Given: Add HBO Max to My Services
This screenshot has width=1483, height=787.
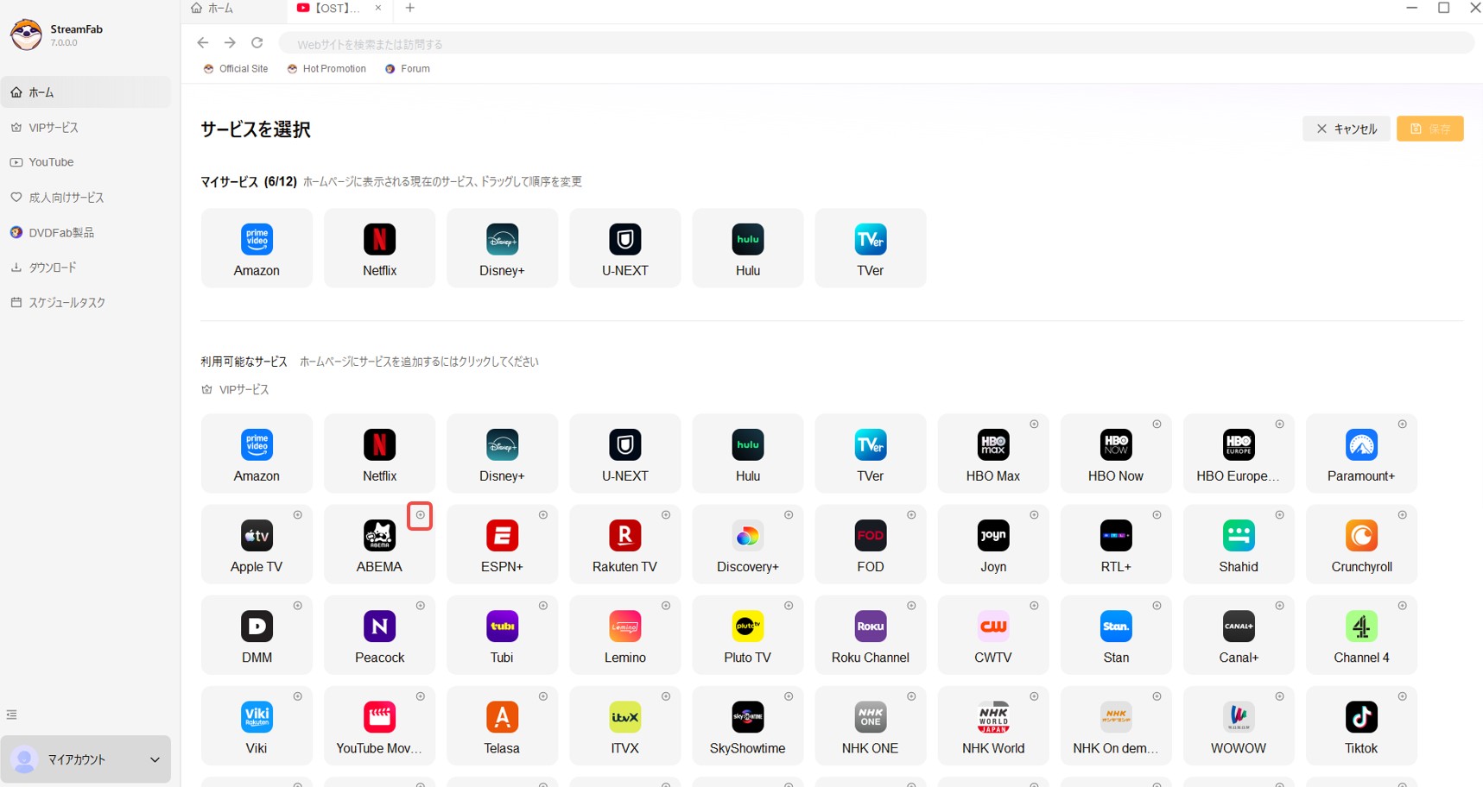Looking at the screenshot, I should pyautogui.click(x=1034, y=424).
